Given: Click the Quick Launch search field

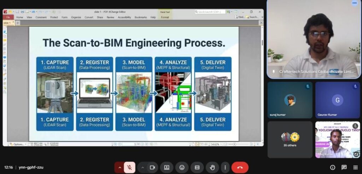Looking at the screenshot, I should [210, 12].
